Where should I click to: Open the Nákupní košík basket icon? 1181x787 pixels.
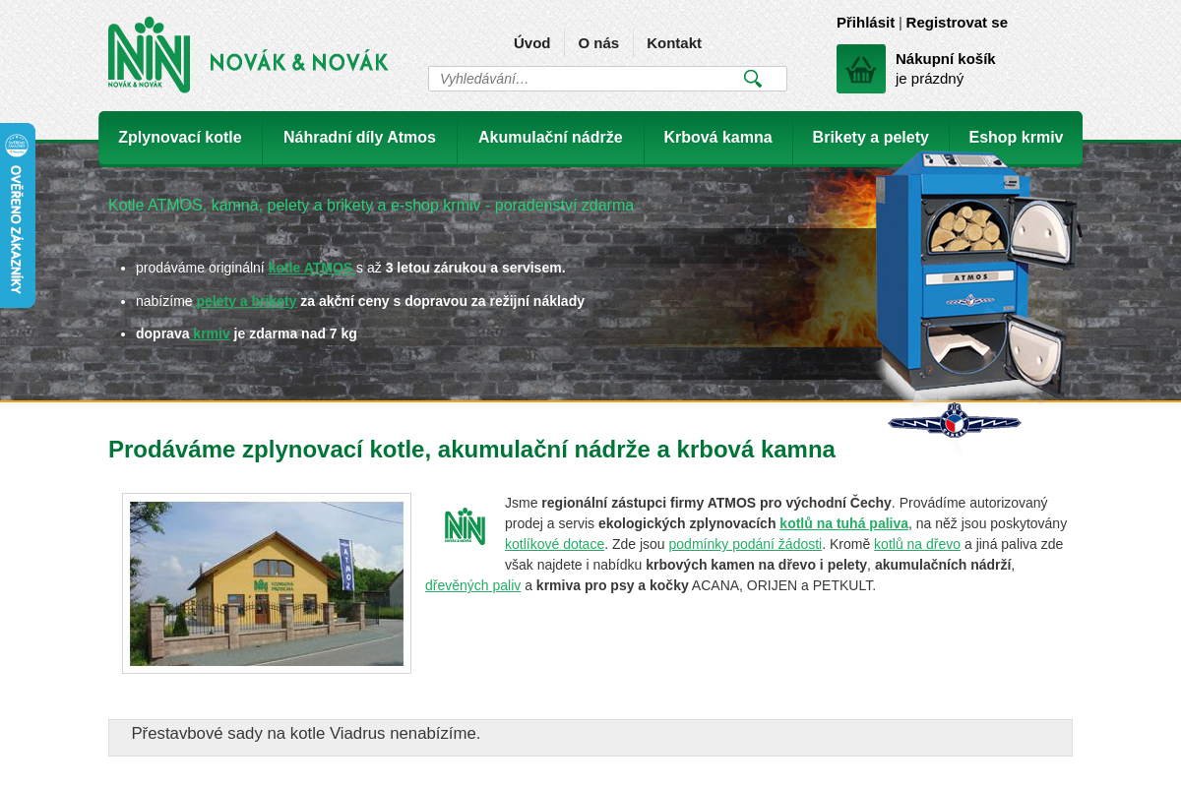pyautogui.click(x=861, y=68)
